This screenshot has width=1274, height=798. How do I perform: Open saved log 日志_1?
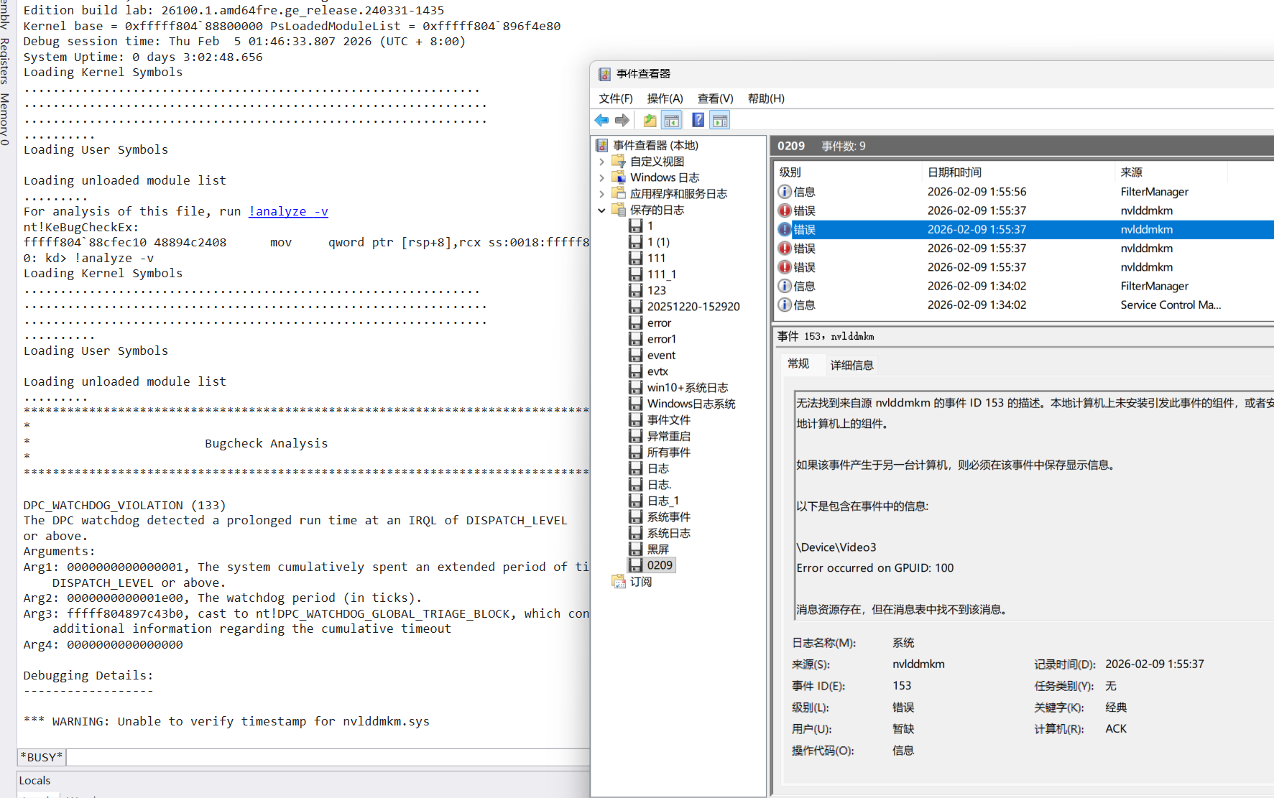(x=663, y=501)
